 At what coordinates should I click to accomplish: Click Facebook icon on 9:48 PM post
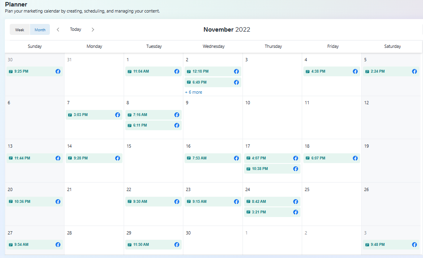pos(414,245)
